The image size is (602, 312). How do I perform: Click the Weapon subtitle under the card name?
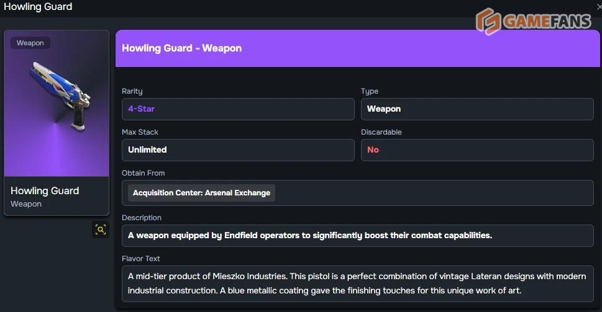(26, 204)
